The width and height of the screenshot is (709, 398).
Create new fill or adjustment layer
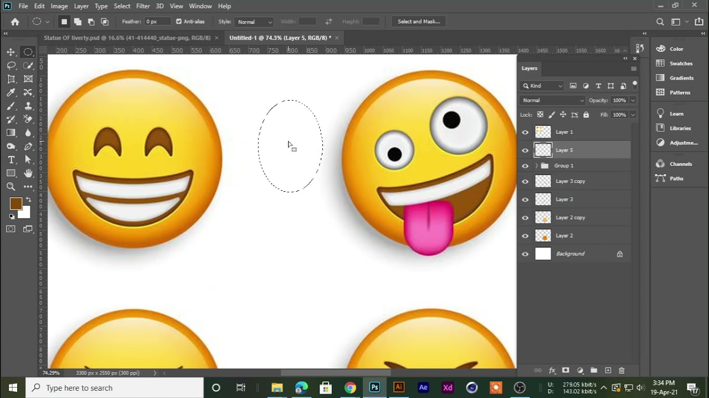(580, 370)
